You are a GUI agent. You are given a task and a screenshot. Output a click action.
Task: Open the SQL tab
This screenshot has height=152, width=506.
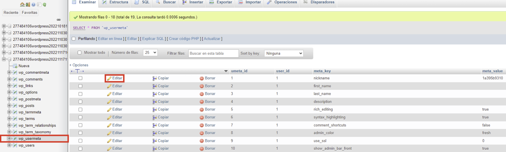[142, 3]
